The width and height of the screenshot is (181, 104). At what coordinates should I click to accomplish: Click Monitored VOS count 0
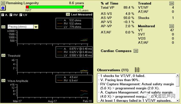click(173, 38)
